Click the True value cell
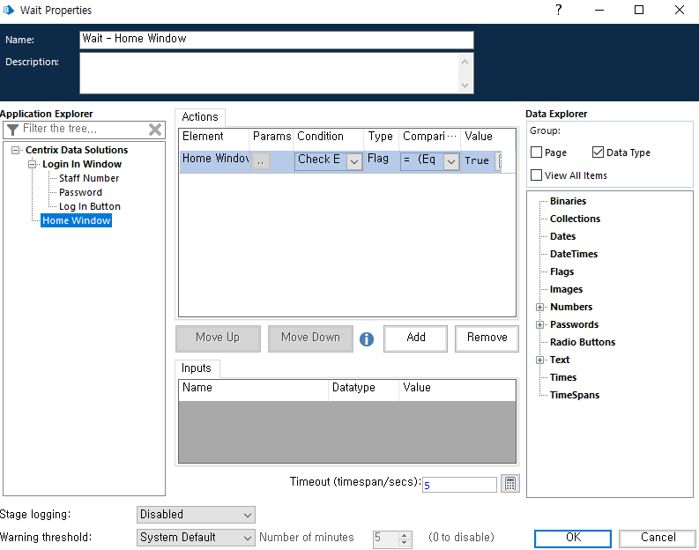Image resolution: width=699 pixels, height=550 pixels. [x=477, y=160]
